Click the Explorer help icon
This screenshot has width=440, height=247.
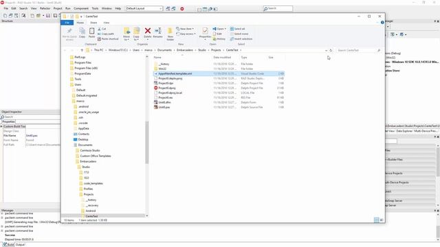click(382, 23)
